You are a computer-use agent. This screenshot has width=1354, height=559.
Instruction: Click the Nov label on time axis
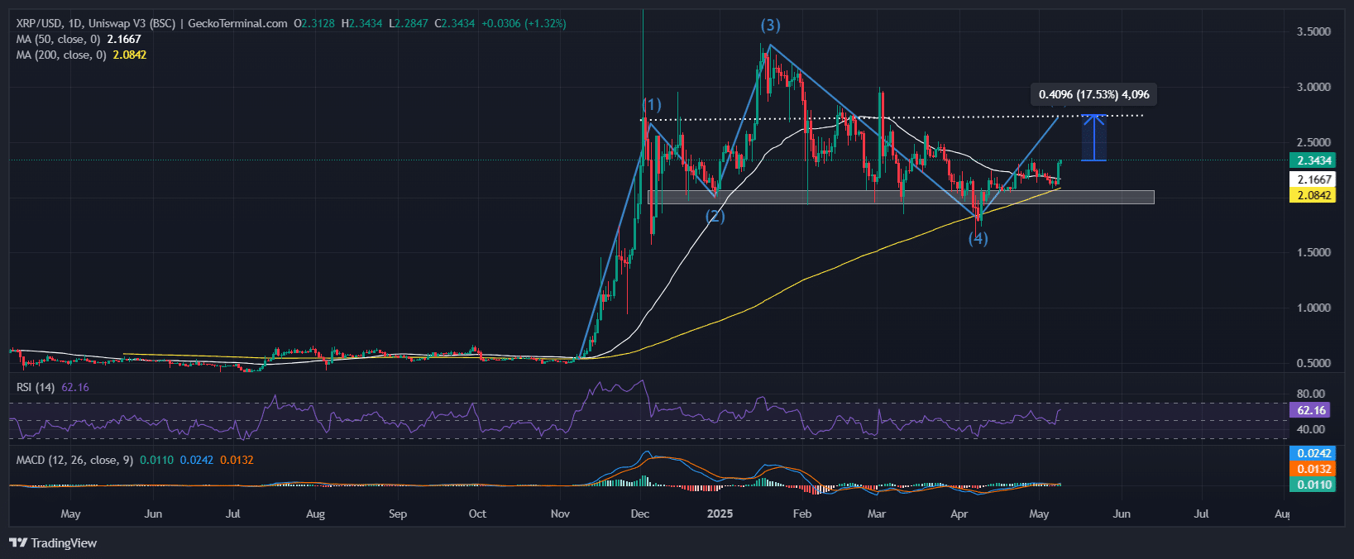560,514
